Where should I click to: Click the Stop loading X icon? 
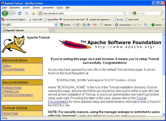coord(27,13)
